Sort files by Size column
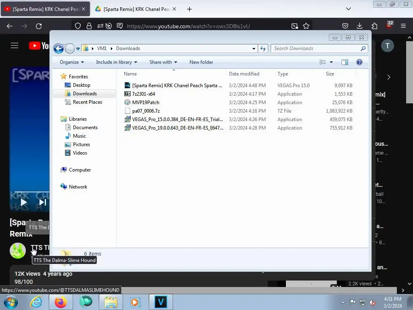Screen dimensions: 413x310 (340, 74)
